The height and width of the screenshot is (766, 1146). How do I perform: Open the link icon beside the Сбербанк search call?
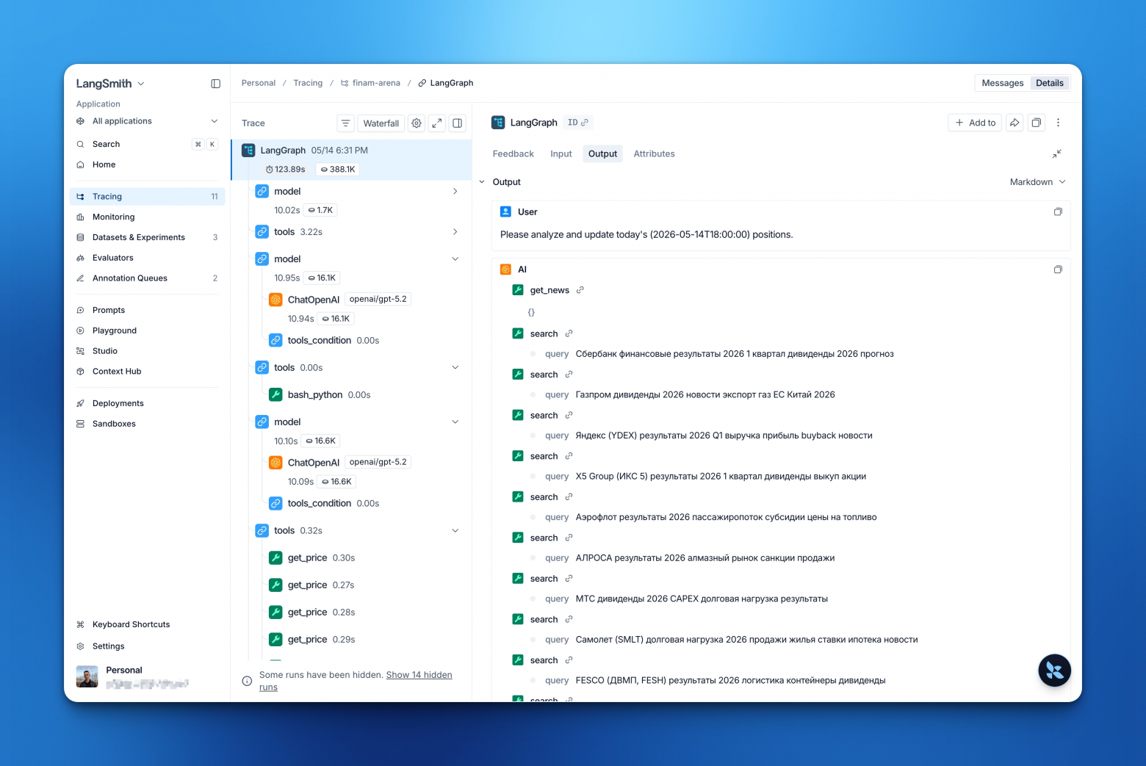569,333
